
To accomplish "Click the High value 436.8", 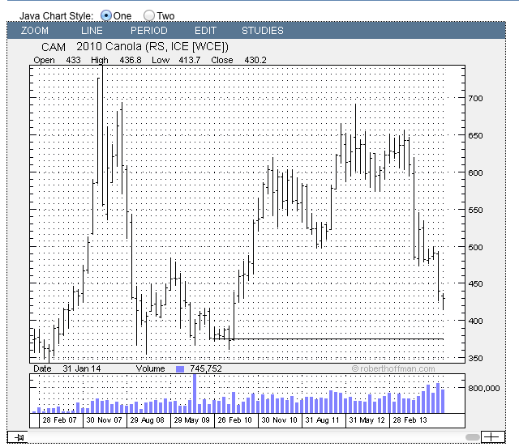I will [x=131, y=60].
